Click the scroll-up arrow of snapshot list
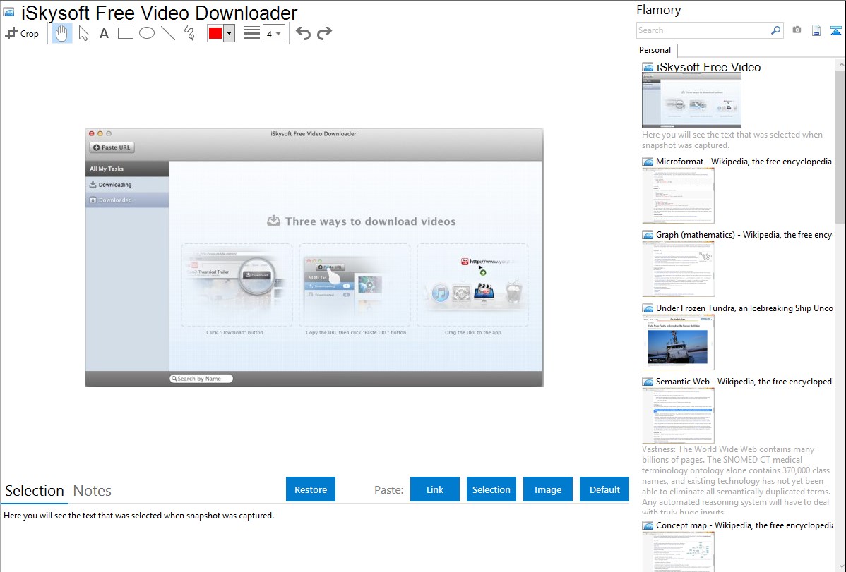Image resolution: width=846 pixels, height=572 pixels. tap(840, 64)
